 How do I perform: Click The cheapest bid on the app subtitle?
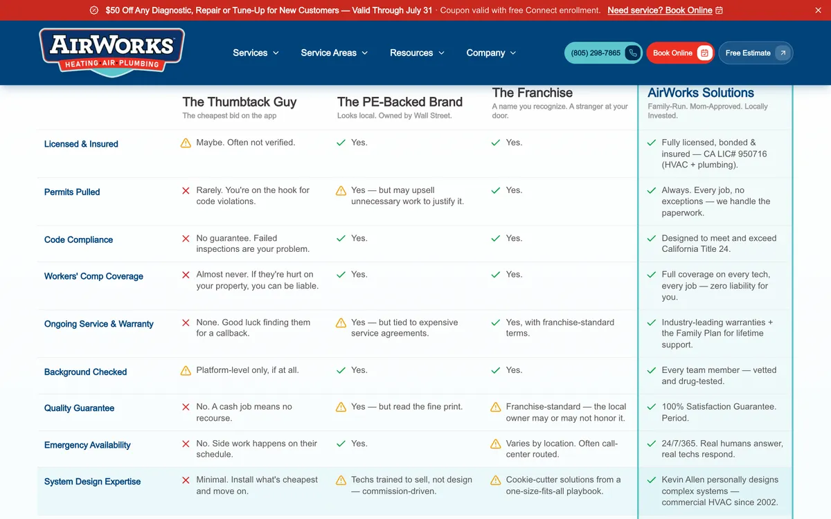pos(229,116)
